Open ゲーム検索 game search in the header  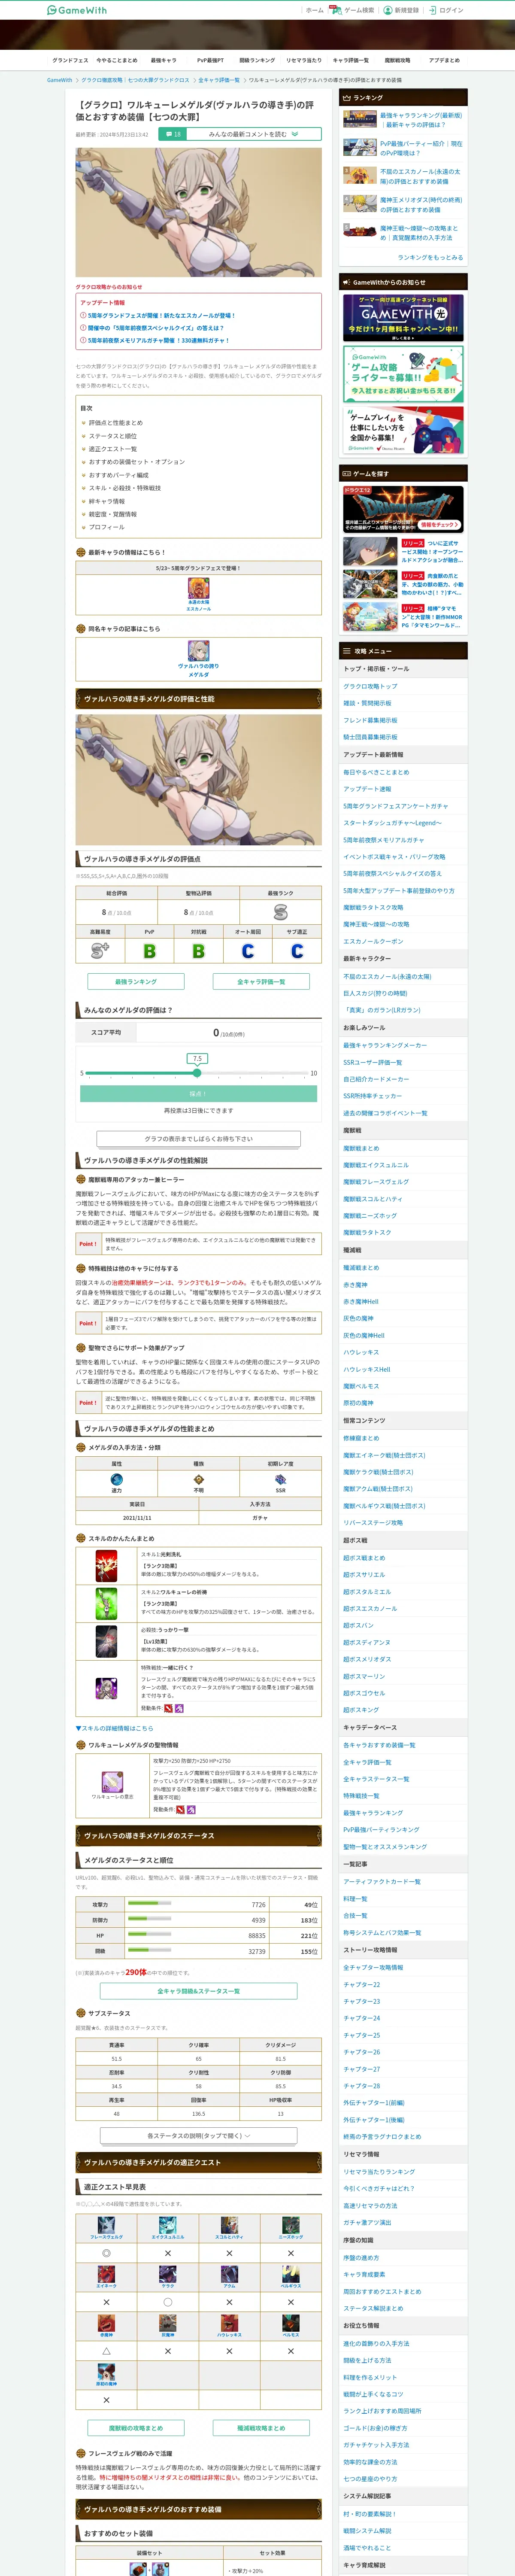[x=354, y=10]
